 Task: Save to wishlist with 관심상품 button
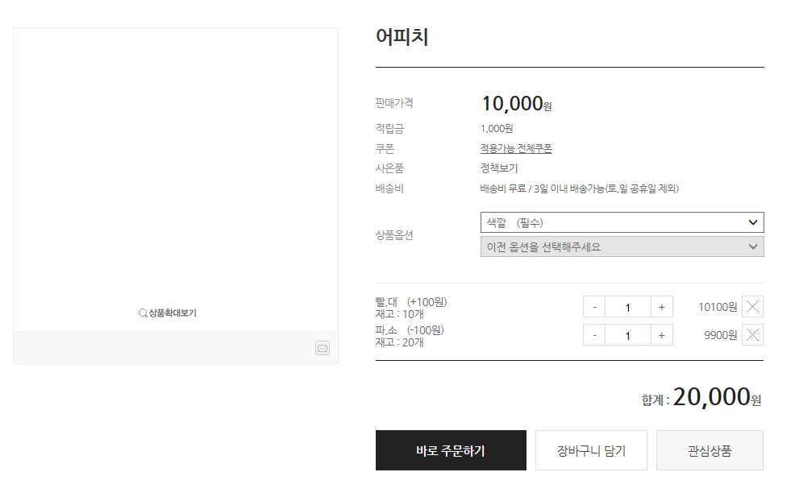[x=710, y=450]
